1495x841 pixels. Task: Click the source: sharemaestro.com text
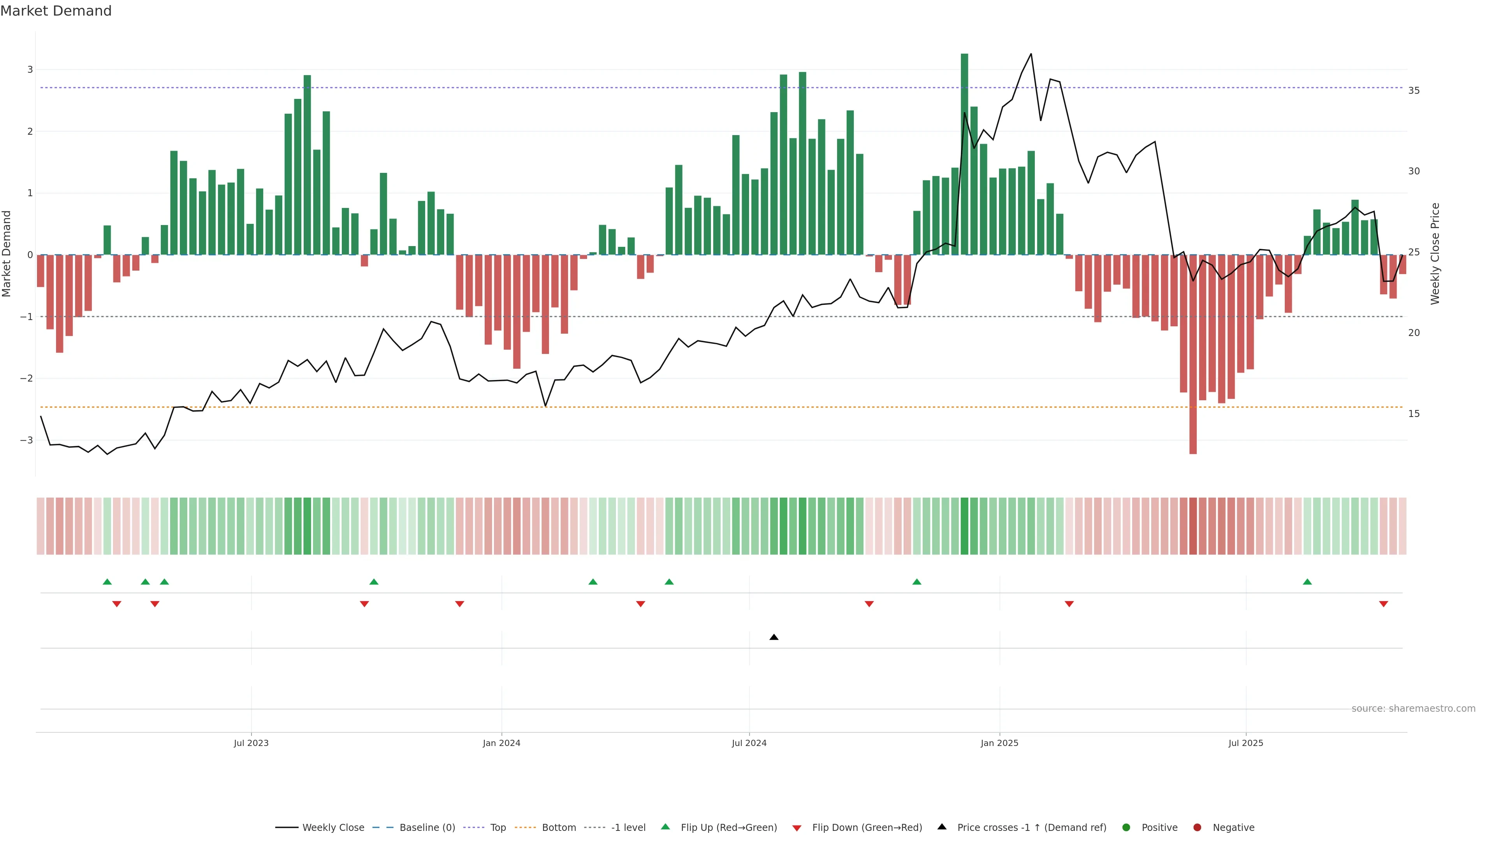click(1413, 709)
